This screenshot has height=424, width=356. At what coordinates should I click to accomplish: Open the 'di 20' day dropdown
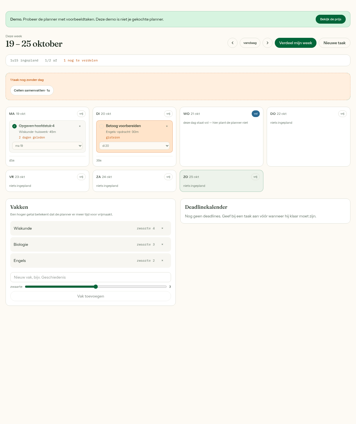[134, 146]
